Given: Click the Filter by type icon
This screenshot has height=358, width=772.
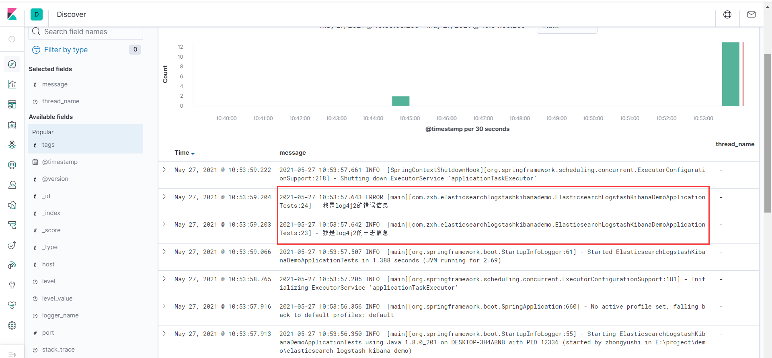Looking at the screenshot, I should pyautogui.click(x=36, y=50).
